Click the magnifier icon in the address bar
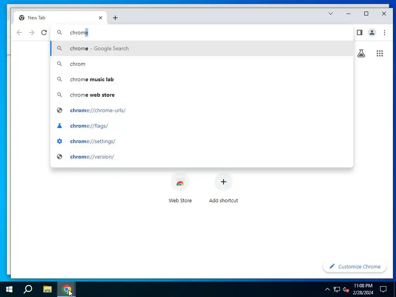The image size is (396, 297). (59, 32)
